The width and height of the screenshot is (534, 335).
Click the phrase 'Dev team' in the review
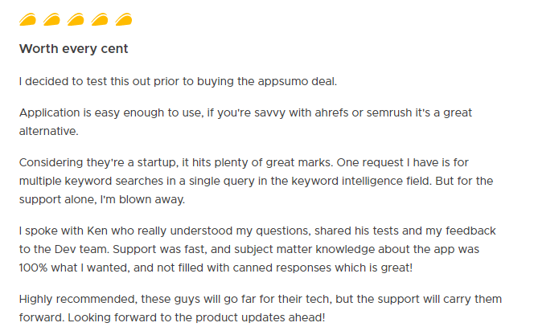pyautogui.click(x=82, y=249)
